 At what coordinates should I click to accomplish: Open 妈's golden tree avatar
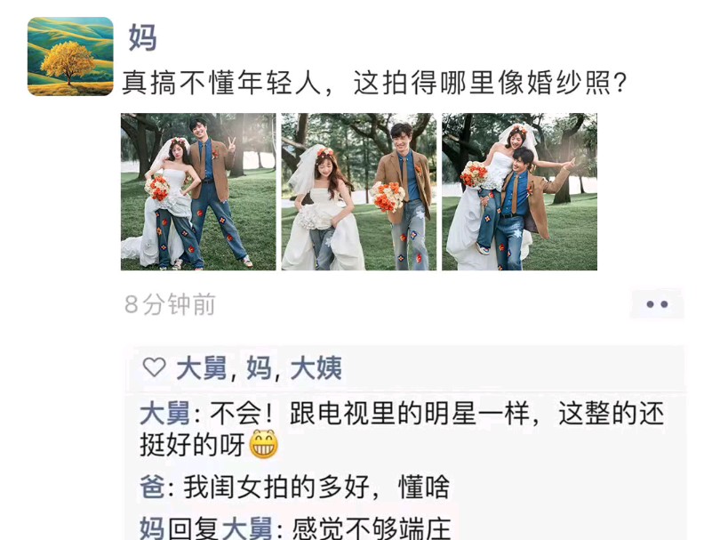70,57
